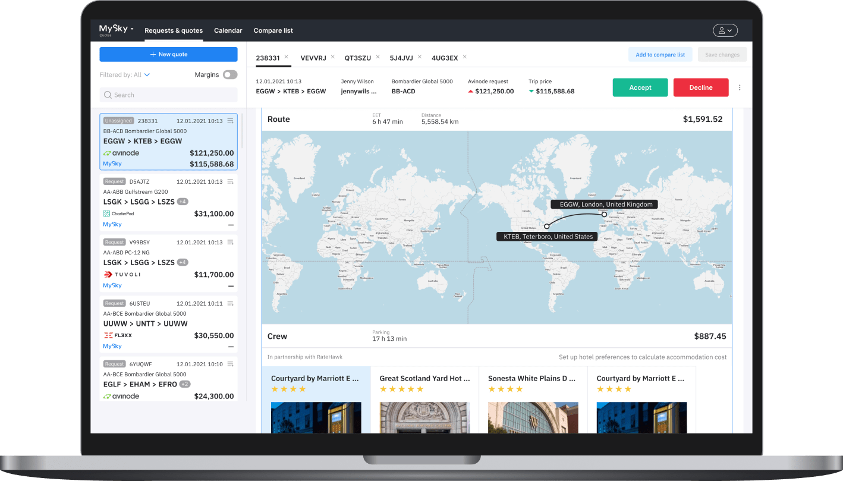Click the KTEB Teterboro map label
Screen dimensions: 843x481
pyautogui.click(x=548, y=236)
